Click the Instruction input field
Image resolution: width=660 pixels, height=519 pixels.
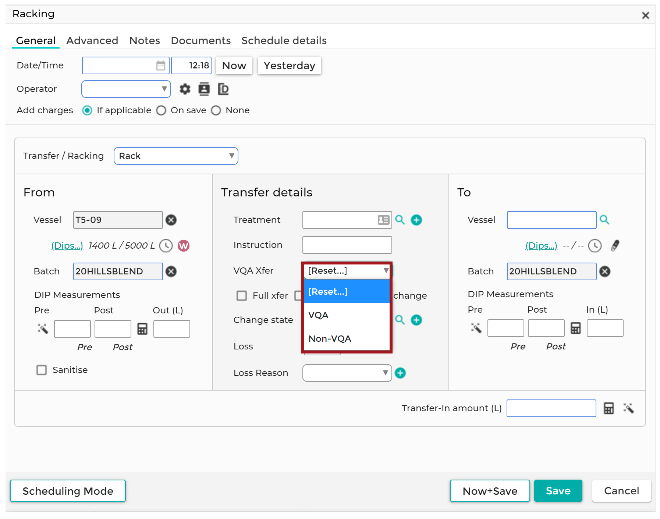(347, 245)
